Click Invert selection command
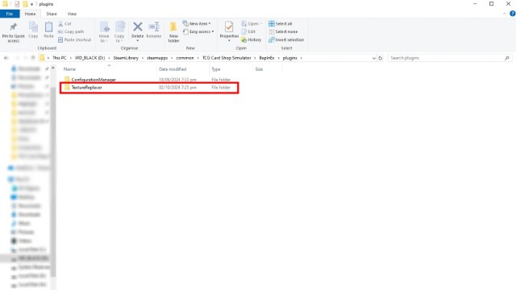Screen dimensions: 516x290 [x=286, y=39]
